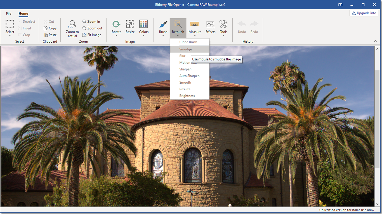
Task: Select the Rotate image tool
Action: click(x=116, y=26)
